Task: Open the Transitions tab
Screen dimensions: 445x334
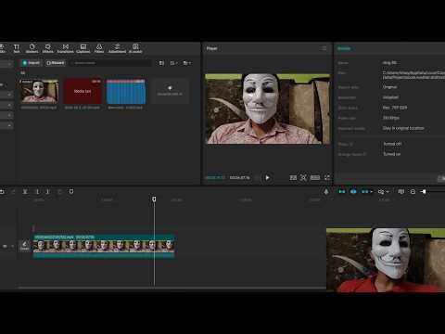Action: 66,48
